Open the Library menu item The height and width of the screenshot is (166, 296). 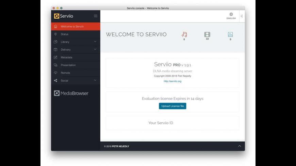click(x=76, y=42)
